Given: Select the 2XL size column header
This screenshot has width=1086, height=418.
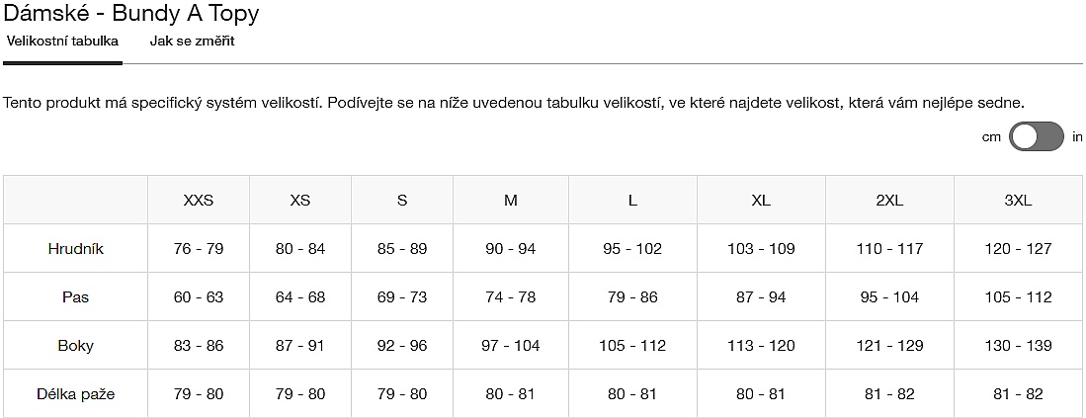Looking at the screenshot, I should pyautogui.click(x=889, y=200).
